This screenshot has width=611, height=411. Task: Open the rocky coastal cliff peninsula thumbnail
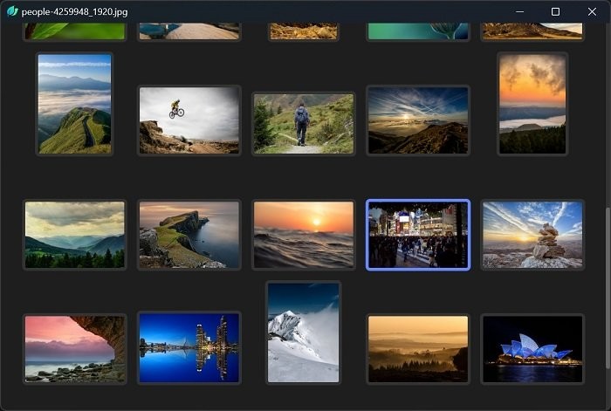tap(189, 235)
